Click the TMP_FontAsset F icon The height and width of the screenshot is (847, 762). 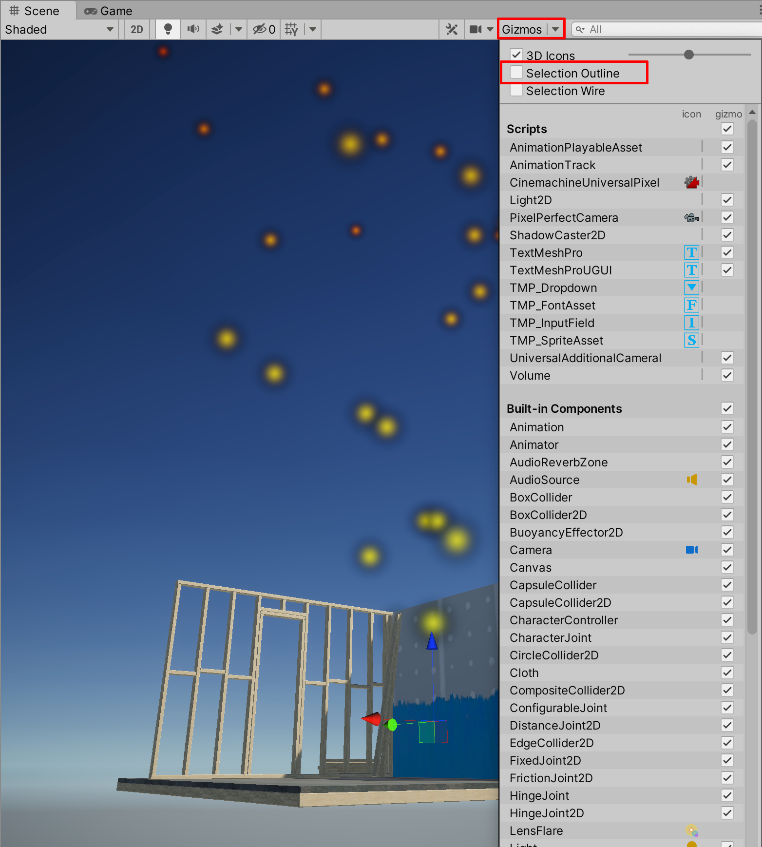691,305
